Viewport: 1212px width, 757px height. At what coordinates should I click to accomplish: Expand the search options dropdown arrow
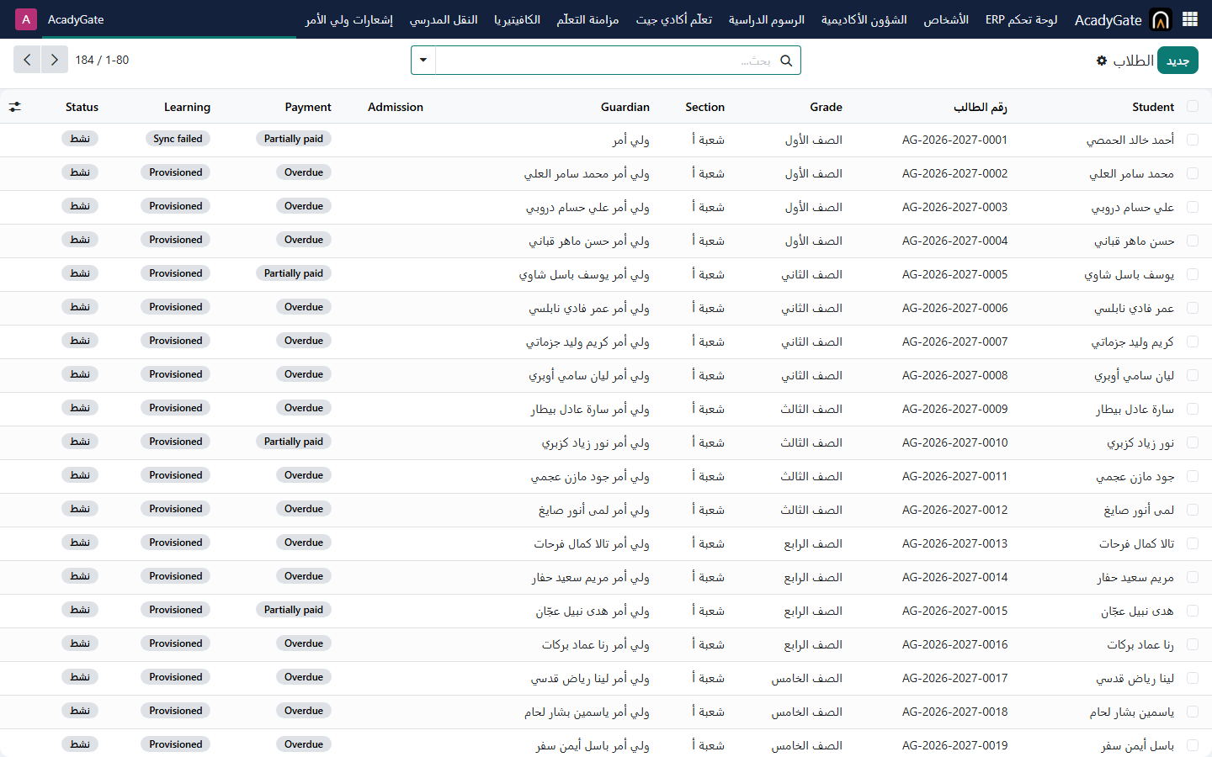pos(423,61)
